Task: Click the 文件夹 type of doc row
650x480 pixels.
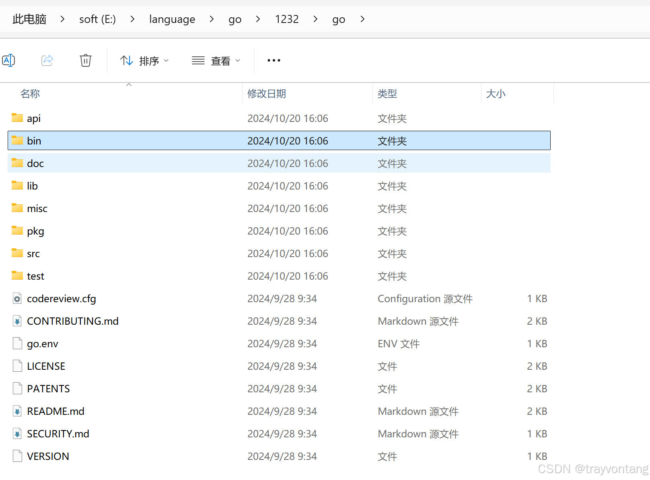Action: (x=392, y=163)
